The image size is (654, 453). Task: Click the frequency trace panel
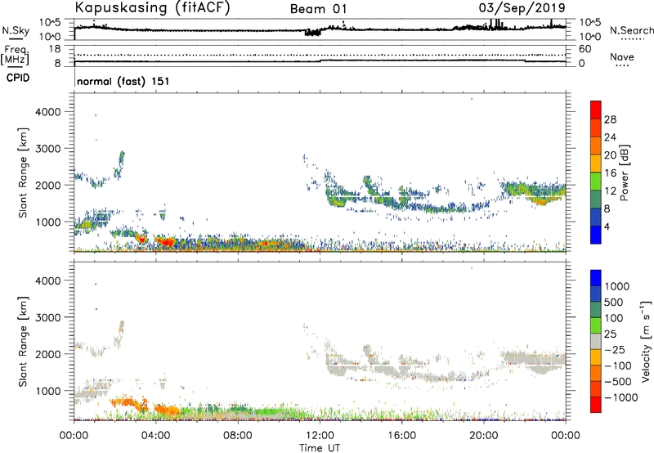pyautogui.click(x=320, y=56)
